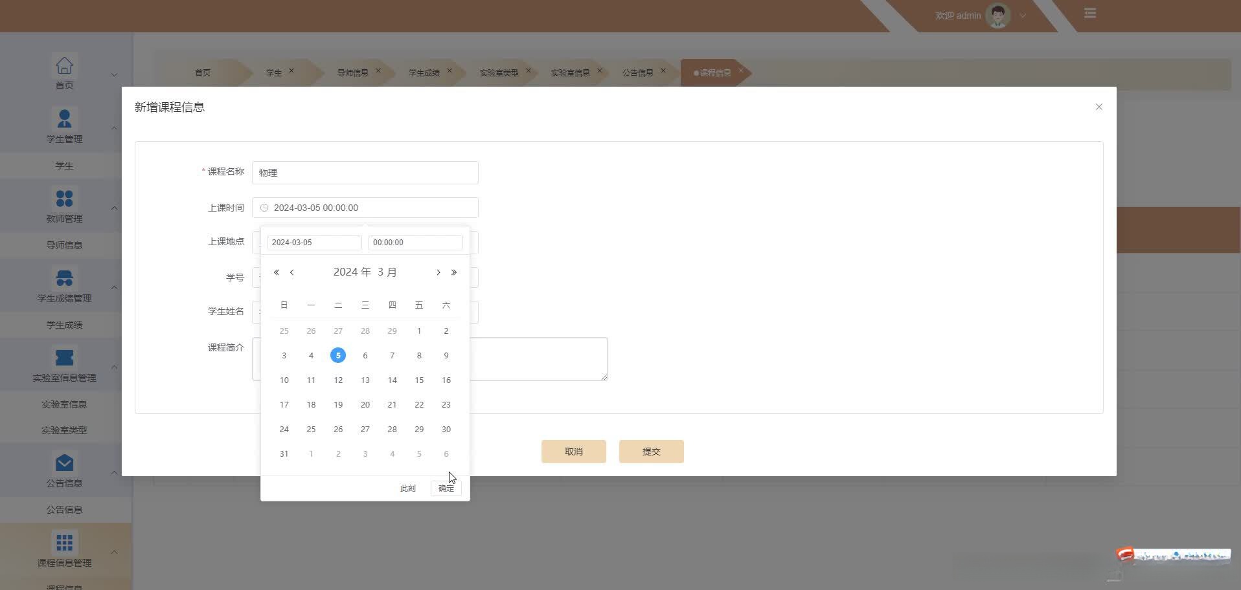The height and width of the screenshot is (590, 1241).
Task: Collapse the 学生成绩管理 sidebar section
Action: pyautogui.click(x=114, y=287)
